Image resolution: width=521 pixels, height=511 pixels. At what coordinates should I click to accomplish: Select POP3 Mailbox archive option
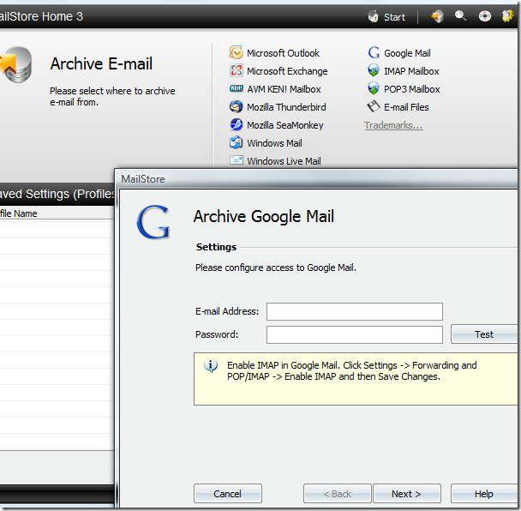[411, 89]
